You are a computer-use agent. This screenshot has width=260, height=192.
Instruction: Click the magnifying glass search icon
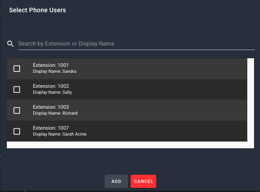coord(10,44)
